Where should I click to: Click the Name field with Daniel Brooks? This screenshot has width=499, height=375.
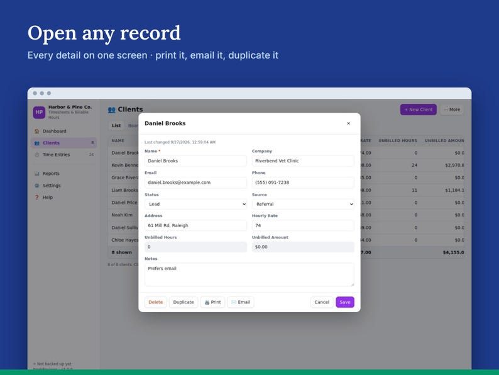coord(195,161)
